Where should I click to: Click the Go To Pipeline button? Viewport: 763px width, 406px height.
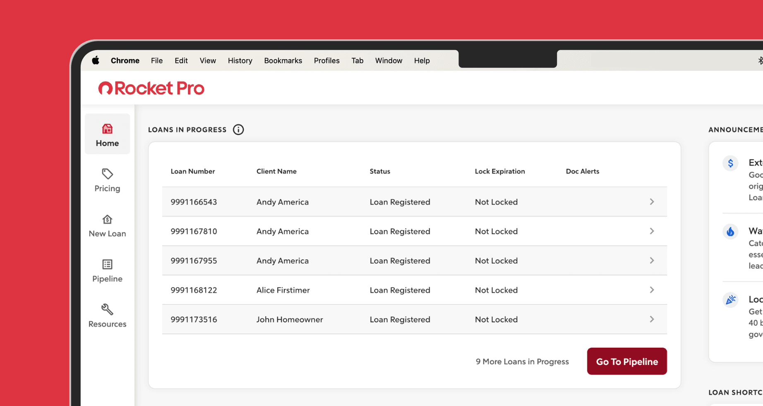pos(626,361)
